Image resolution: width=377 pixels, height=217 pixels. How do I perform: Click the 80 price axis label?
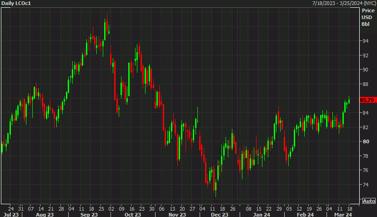coord(366,141)
